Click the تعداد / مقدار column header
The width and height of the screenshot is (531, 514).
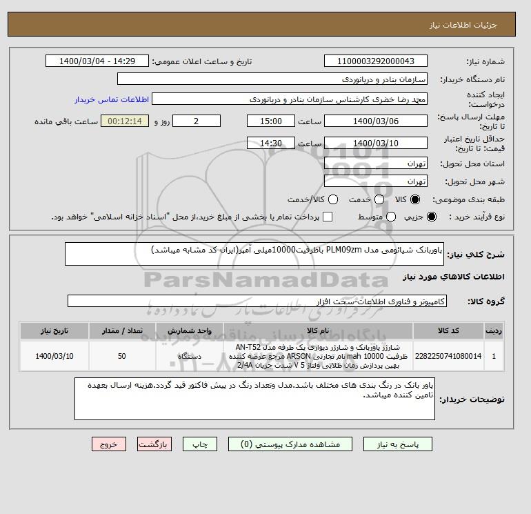[x=122, y=330]
